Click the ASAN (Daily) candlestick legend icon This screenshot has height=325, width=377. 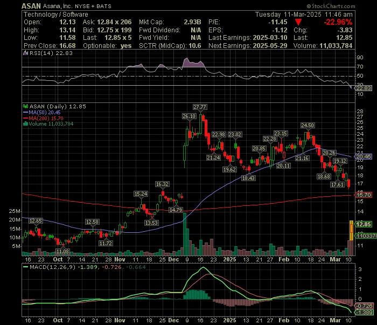click(25, 106)
